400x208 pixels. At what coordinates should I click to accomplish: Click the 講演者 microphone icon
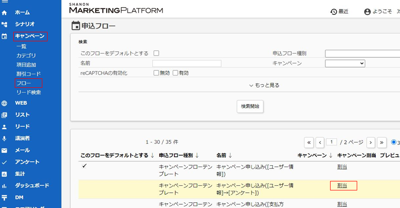tap(5, 139)
